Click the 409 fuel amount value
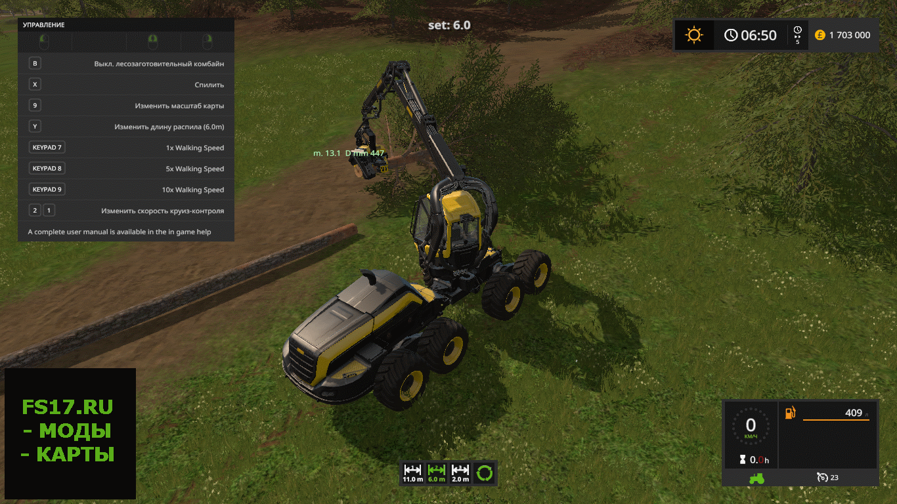 click(854, 413)
